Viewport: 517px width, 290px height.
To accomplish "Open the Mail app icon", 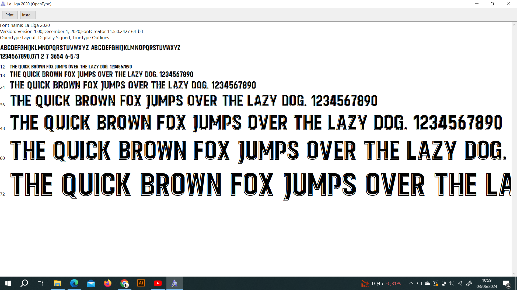I will coord(91,283).
